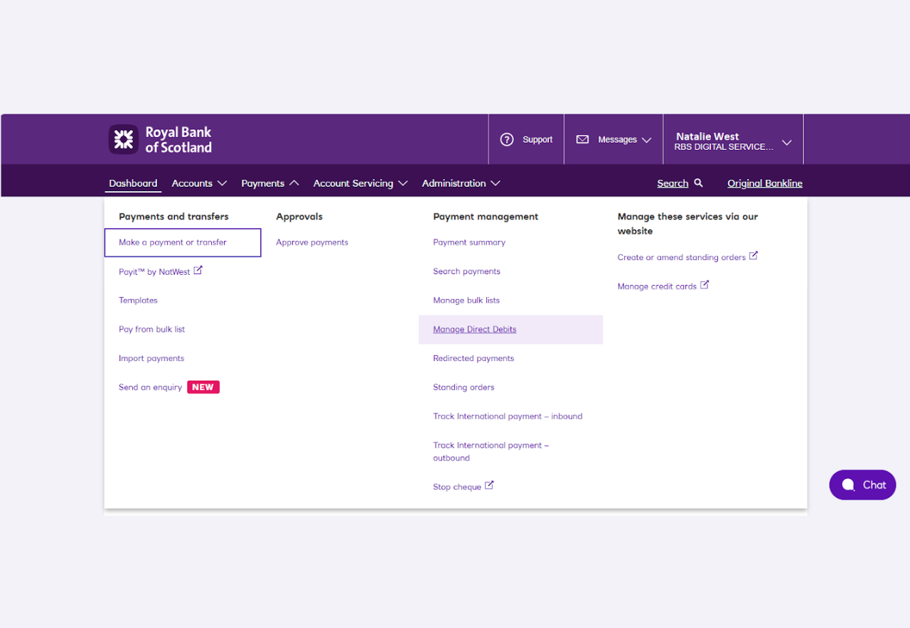Click the external link icon beside Manage credit cards
This screenshot has width=910, height=628.
coord(705,285)
